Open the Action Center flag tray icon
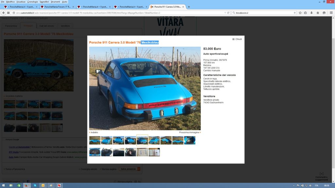Screen dimensions: 335x188 (x=298, y=185)
